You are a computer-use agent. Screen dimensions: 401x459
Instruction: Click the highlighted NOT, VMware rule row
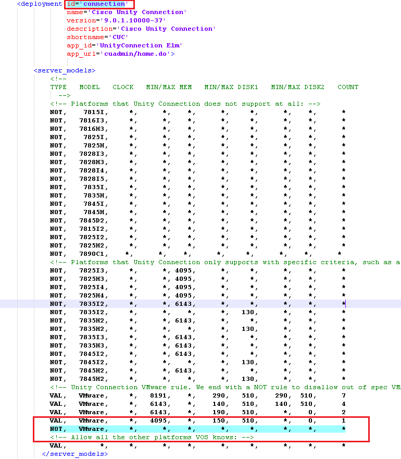(x=197, y=429)
